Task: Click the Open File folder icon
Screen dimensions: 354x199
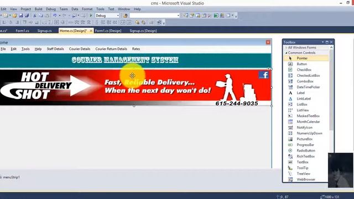Action: [x=15, y=15]
